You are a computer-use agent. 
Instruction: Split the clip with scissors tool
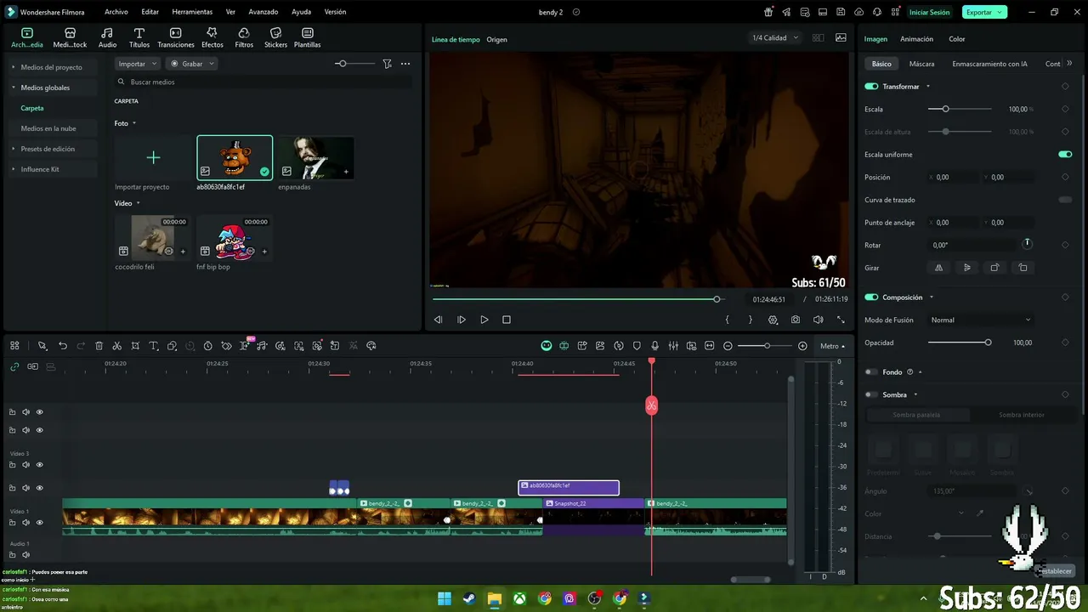click(117, 346)
